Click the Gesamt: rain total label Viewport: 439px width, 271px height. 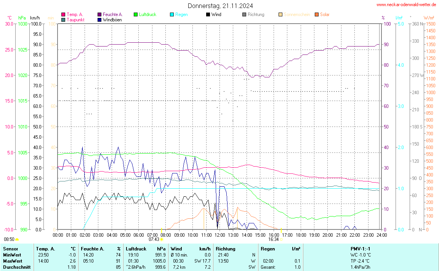click(x=268, y=267)
